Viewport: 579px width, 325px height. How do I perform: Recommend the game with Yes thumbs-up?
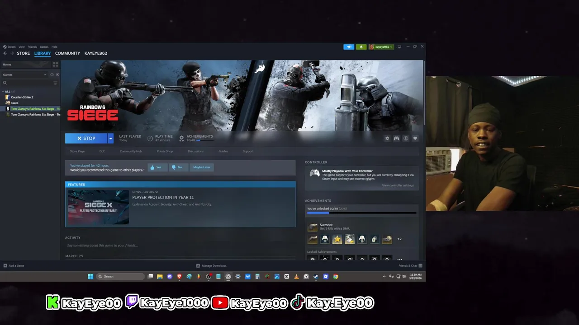157,167
